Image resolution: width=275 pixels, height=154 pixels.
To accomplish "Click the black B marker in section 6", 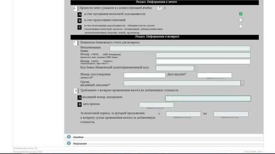I will pos(79,21).
